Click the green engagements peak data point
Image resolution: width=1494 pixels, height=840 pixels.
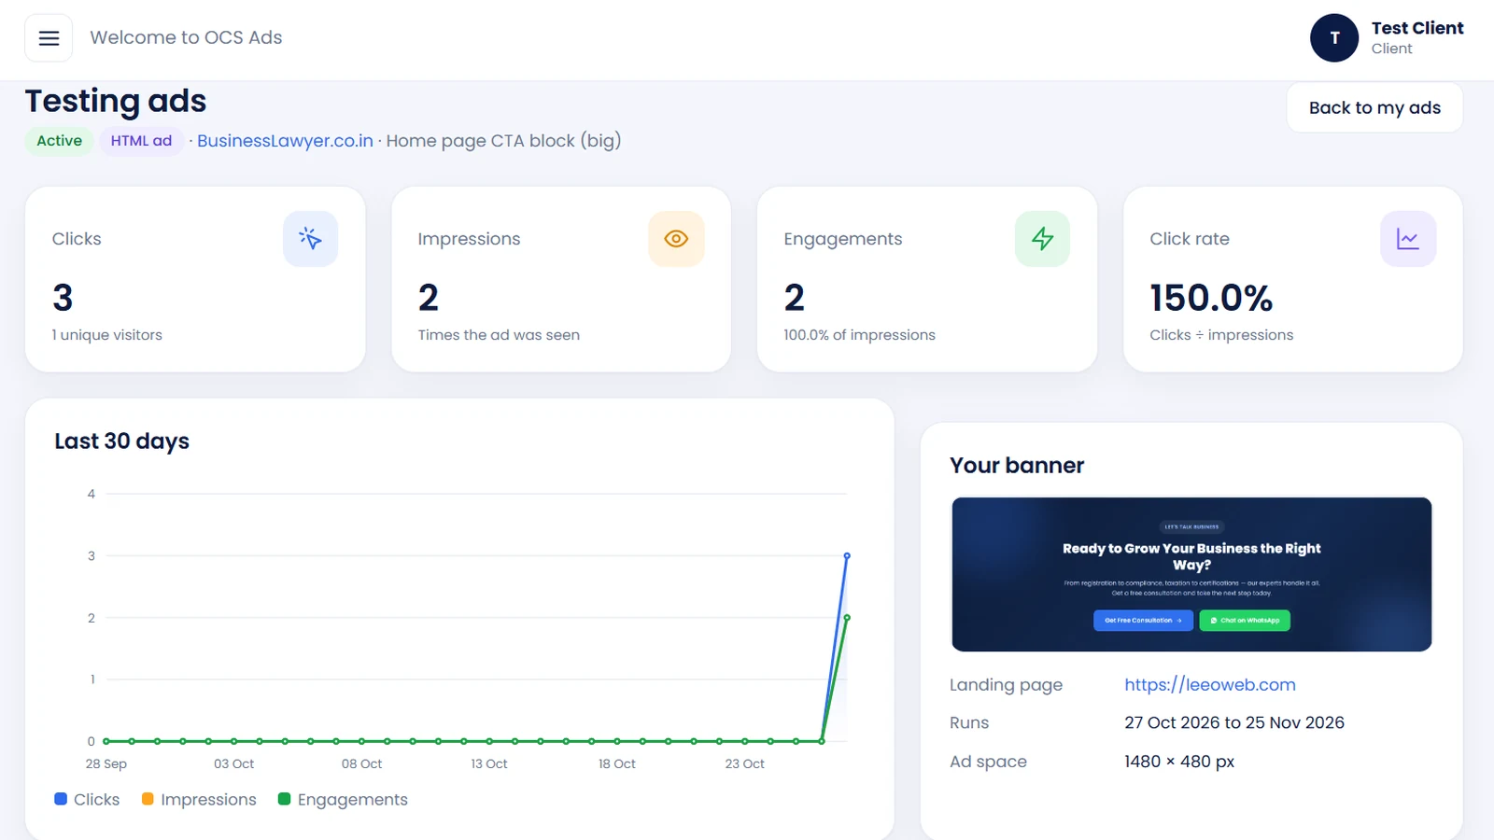point(847,618)
